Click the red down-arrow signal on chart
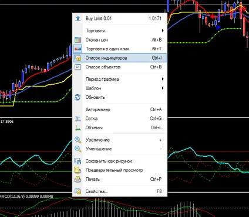 pyautogui.click(x=213, y=16)
